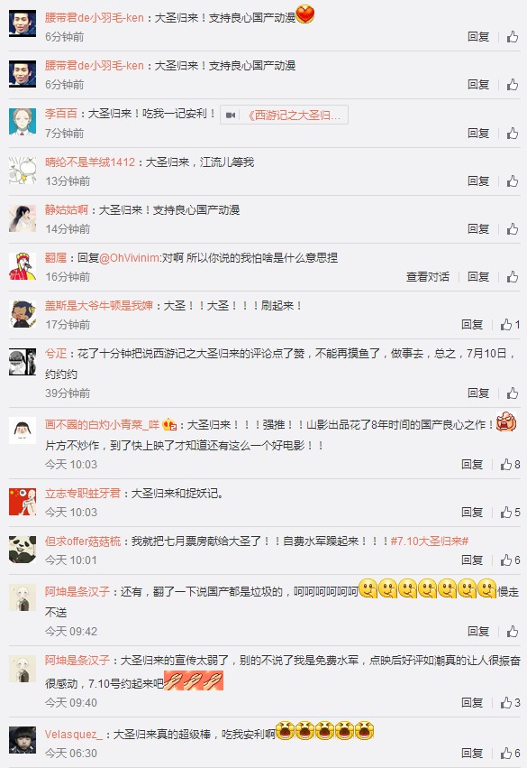Viewport: 527px width, 768px height.
Task: Reply to 但求offer菇菇梳's comment
Action: pos(472,560)
